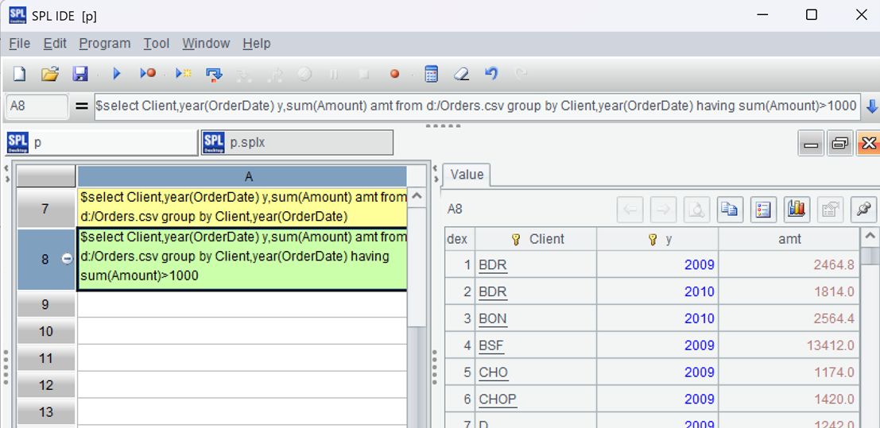Collapse row 8 using minus toggle
This screenshot has width=880, height=428.
67,259
